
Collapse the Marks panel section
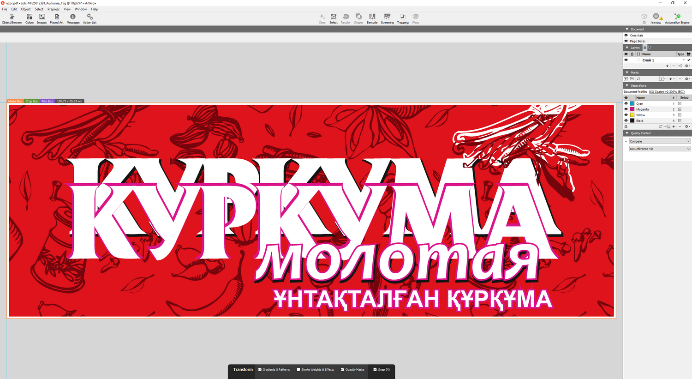point(627,72)
